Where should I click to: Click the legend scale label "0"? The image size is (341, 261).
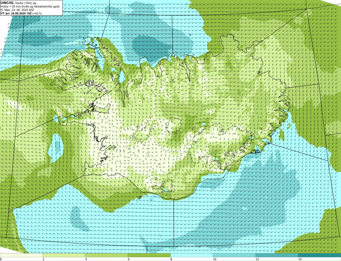1,259
